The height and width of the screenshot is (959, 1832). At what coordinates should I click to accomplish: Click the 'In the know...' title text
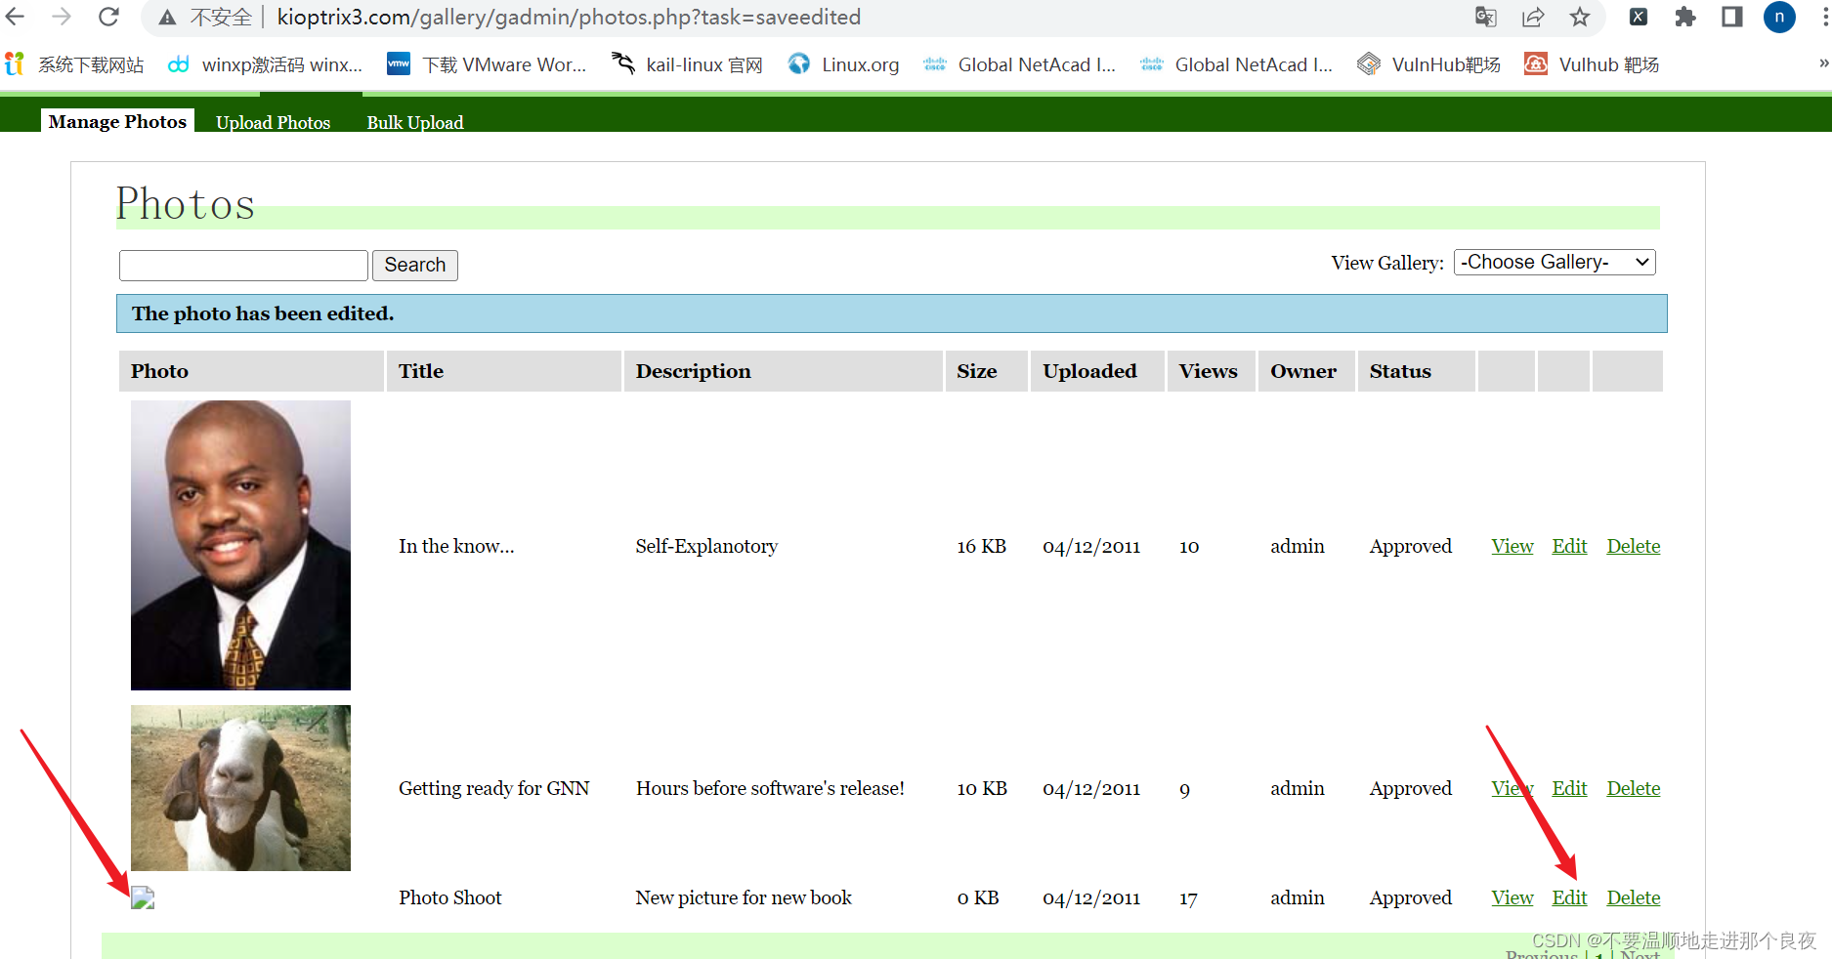[456, 546]
